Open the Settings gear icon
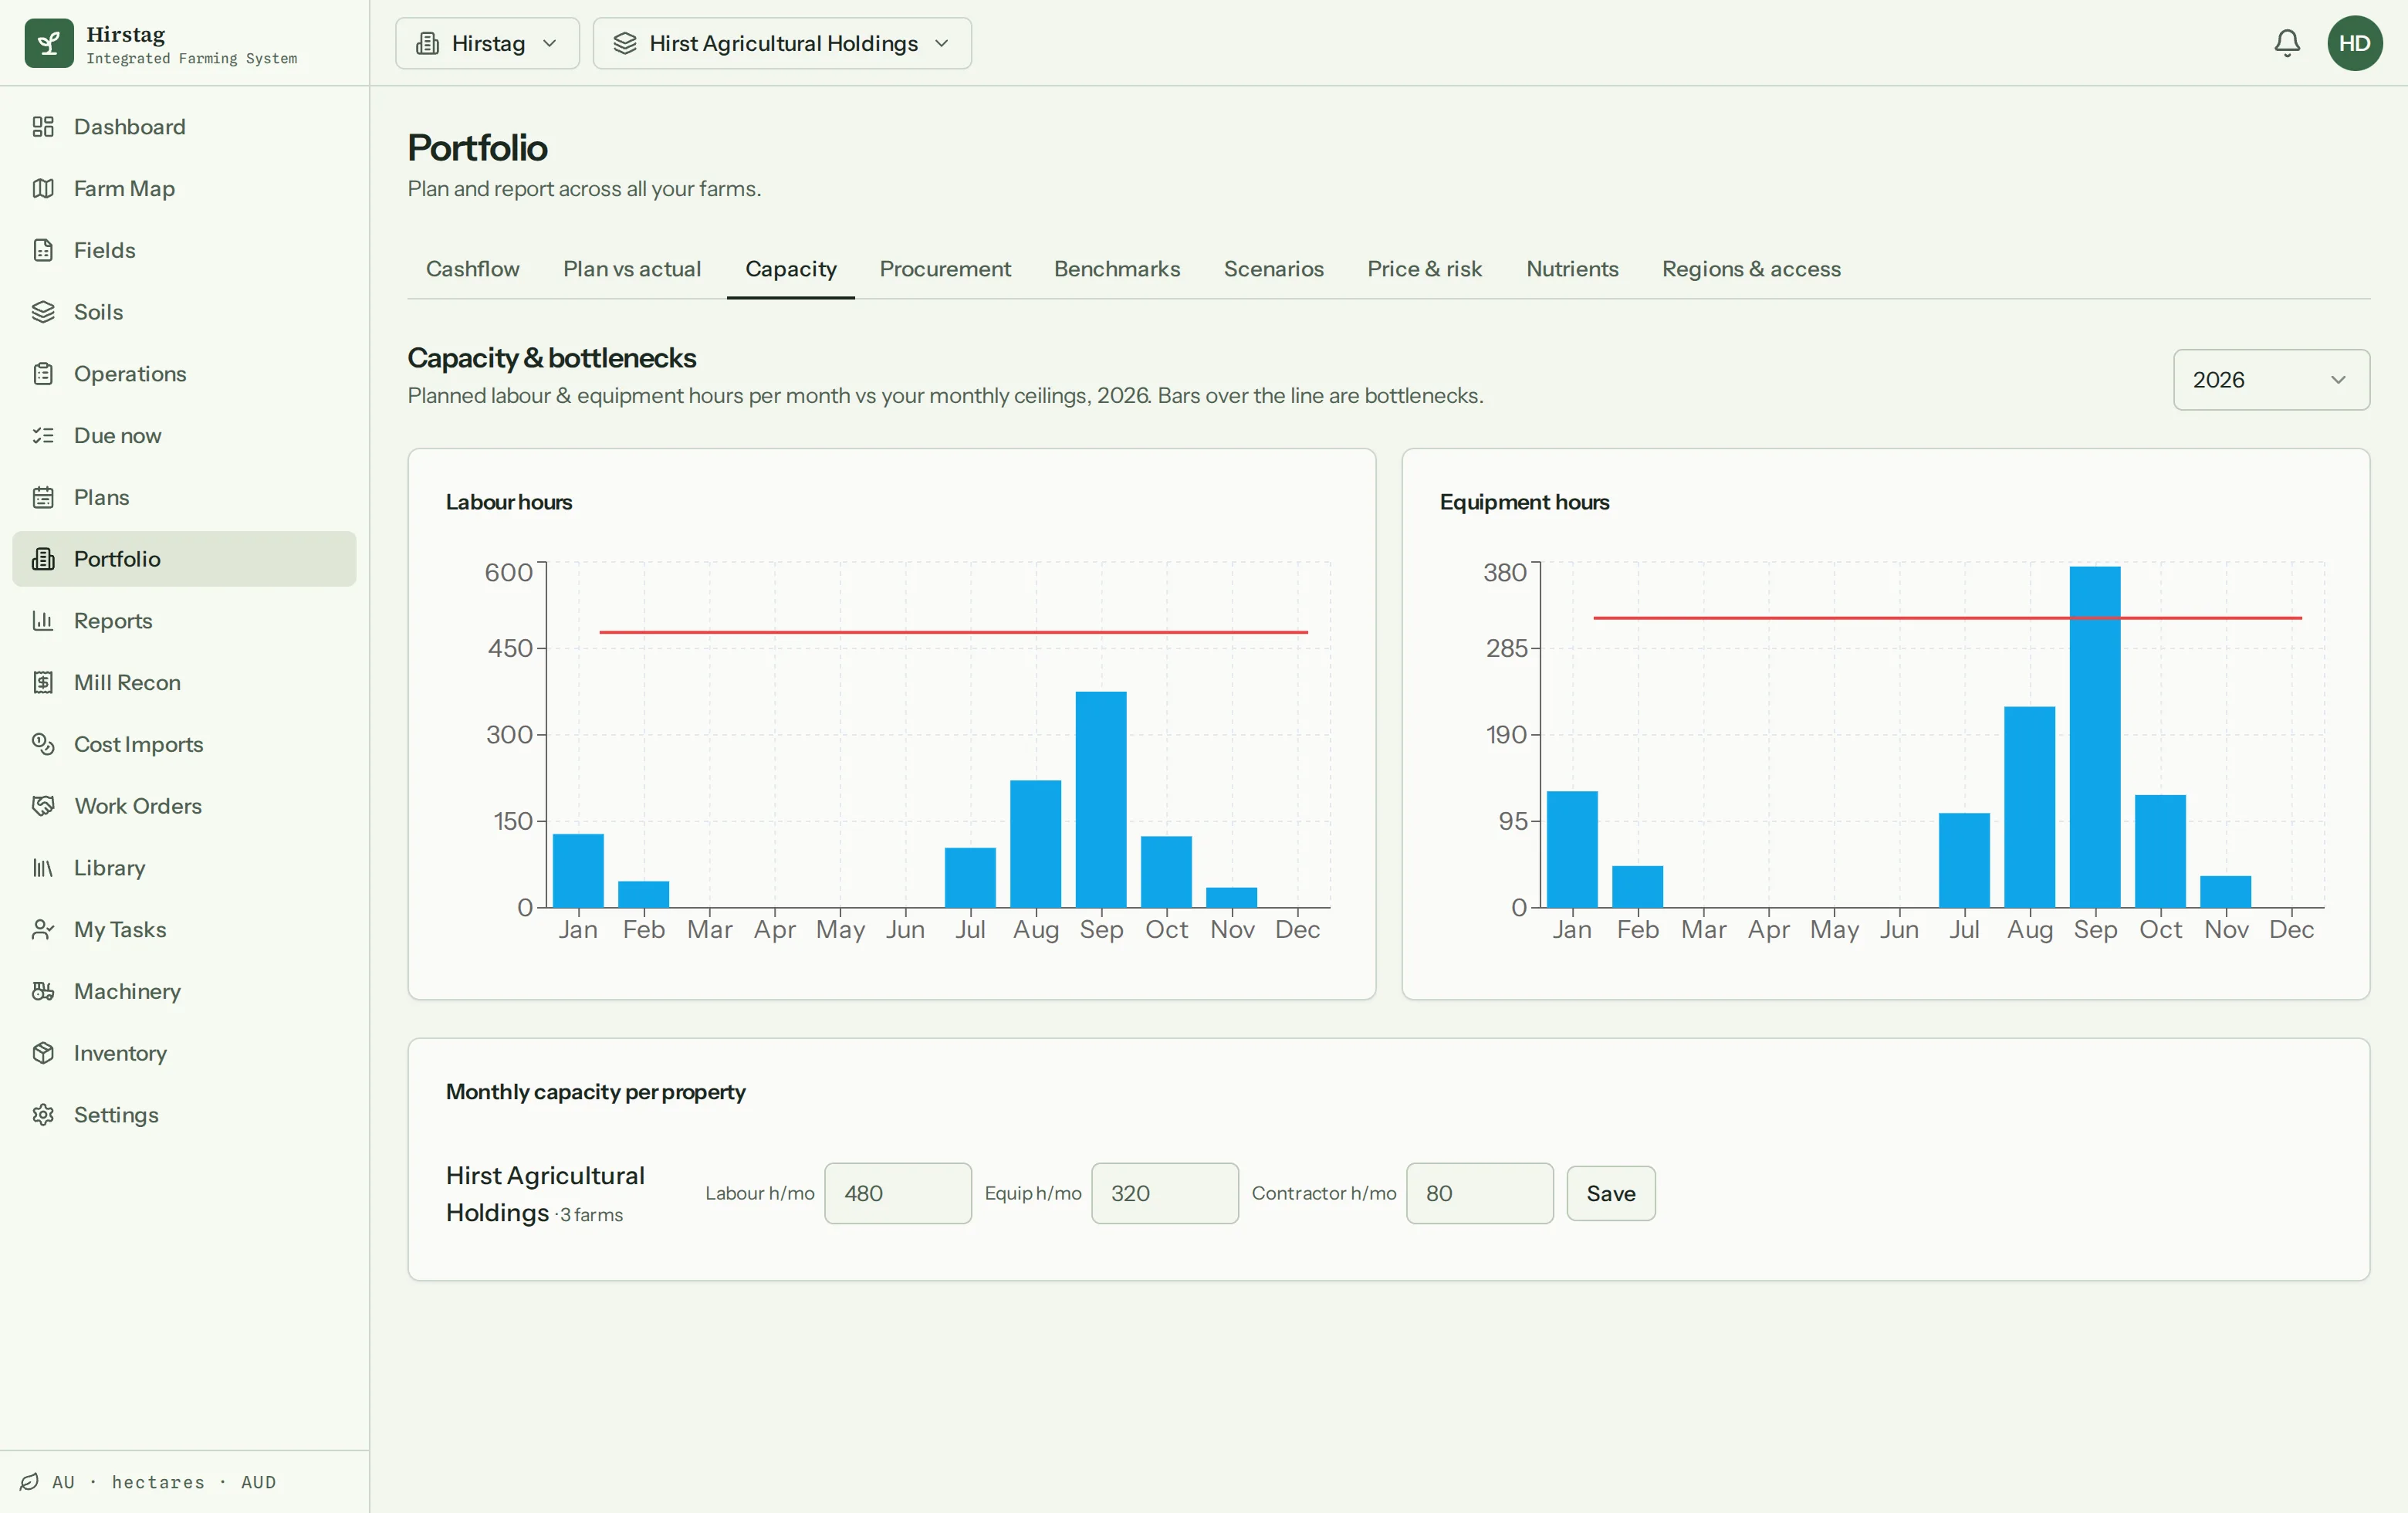The width and height of the screenshot is (2408, 1513). point(43,1115)
